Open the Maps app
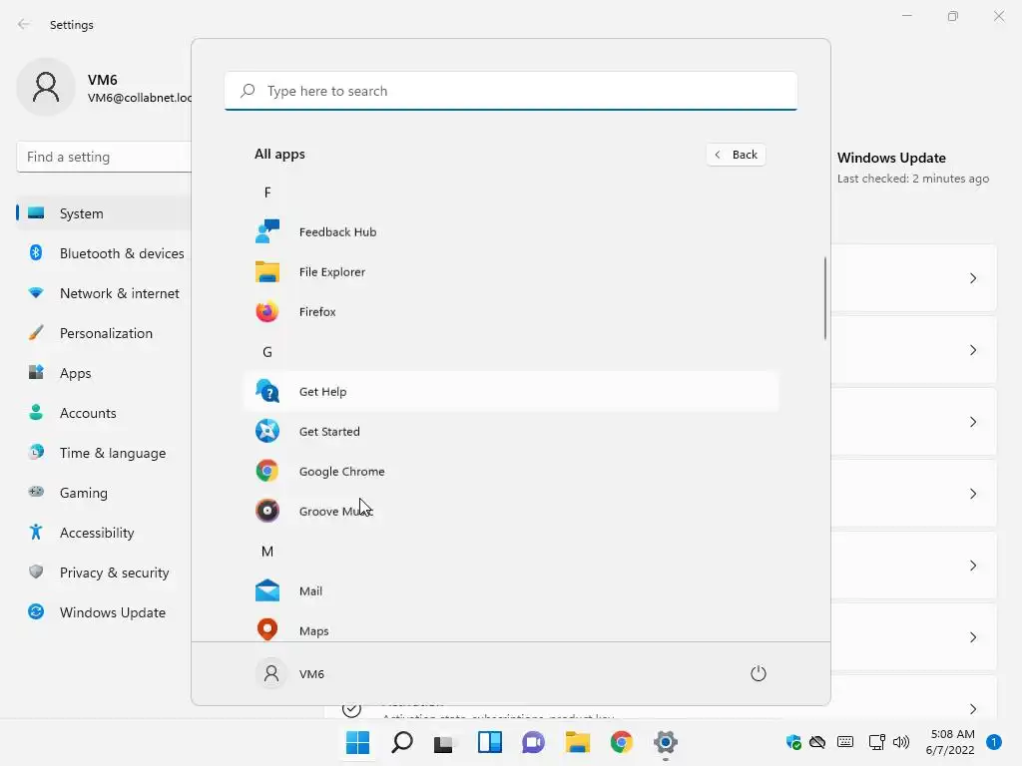The height and width of the screenshot is (766, 1022). coord(511,630)
